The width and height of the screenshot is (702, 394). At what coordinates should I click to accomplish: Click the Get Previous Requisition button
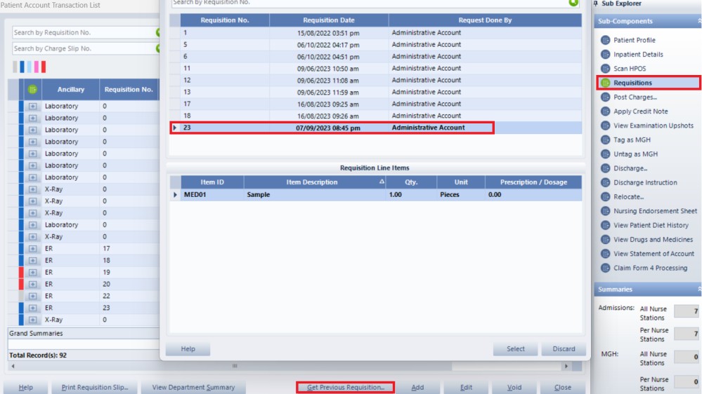pyautogui.click(x=345, y=387)
